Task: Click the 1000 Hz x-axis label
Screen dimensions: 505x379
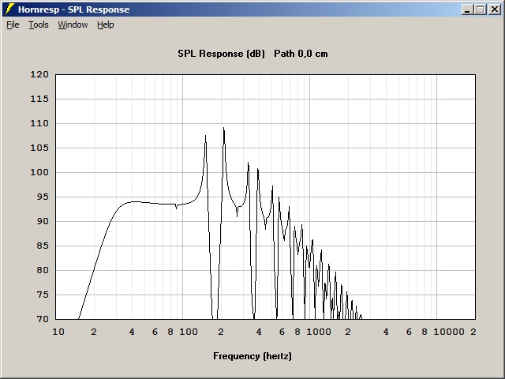Action: pos(319,332)
